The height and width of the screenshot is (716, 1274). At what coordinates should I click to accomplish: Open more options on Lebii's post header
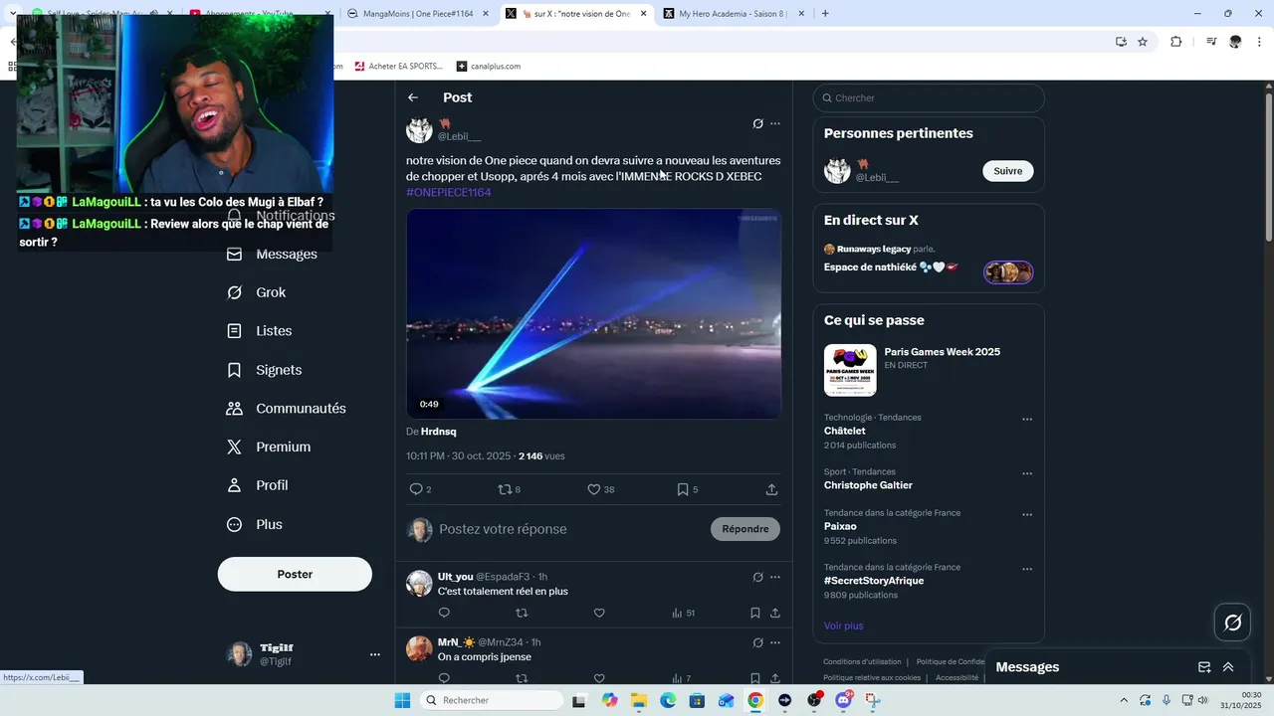coord(775,124)
